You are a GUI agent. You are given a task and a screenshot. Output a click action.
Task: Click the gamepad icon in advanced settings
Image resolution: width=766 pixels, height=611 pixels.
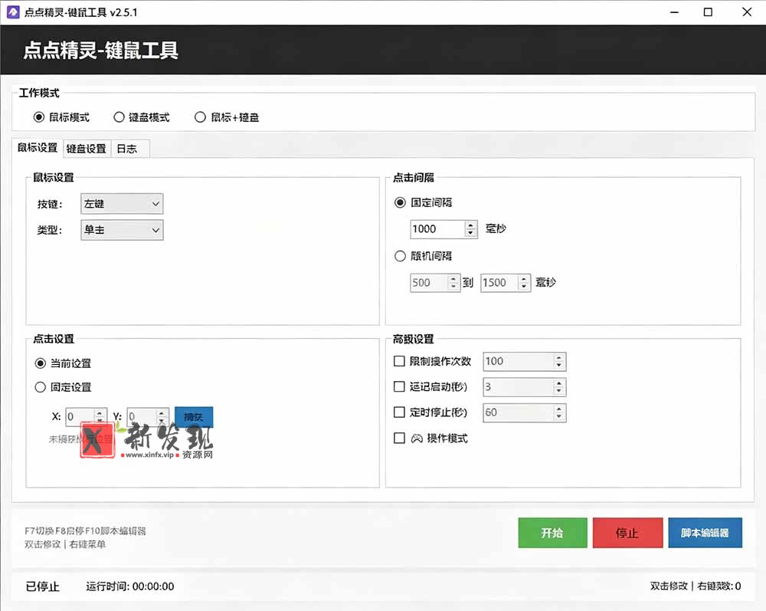point(416,439)
